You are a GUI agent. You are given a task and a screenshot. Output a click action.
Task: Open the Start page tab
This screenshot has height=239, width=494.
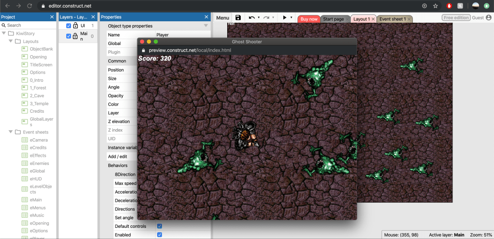333,19
